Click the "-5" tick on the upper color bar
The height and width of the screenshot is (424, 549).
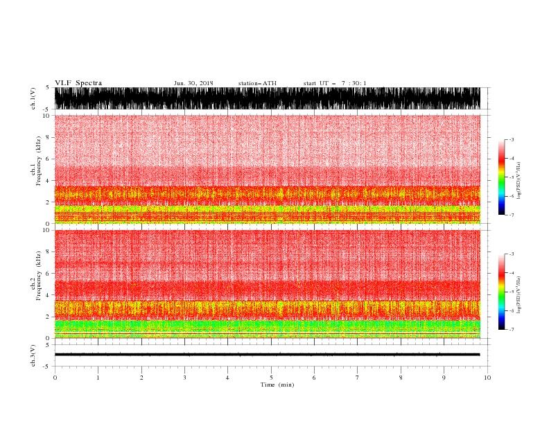pyautogui.click(x=512, y=177)
